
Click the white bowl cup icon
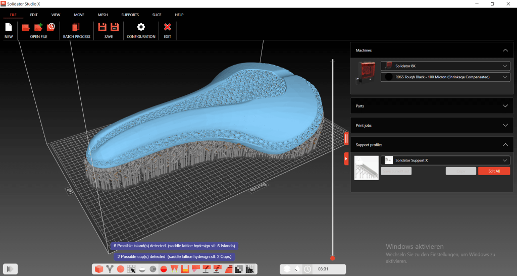pos(142,269)
